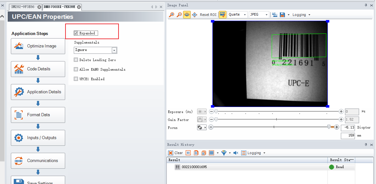376x184 pixels.
Task: Click the load image icon in Image Panel
Action: click(x=274, y=15)
